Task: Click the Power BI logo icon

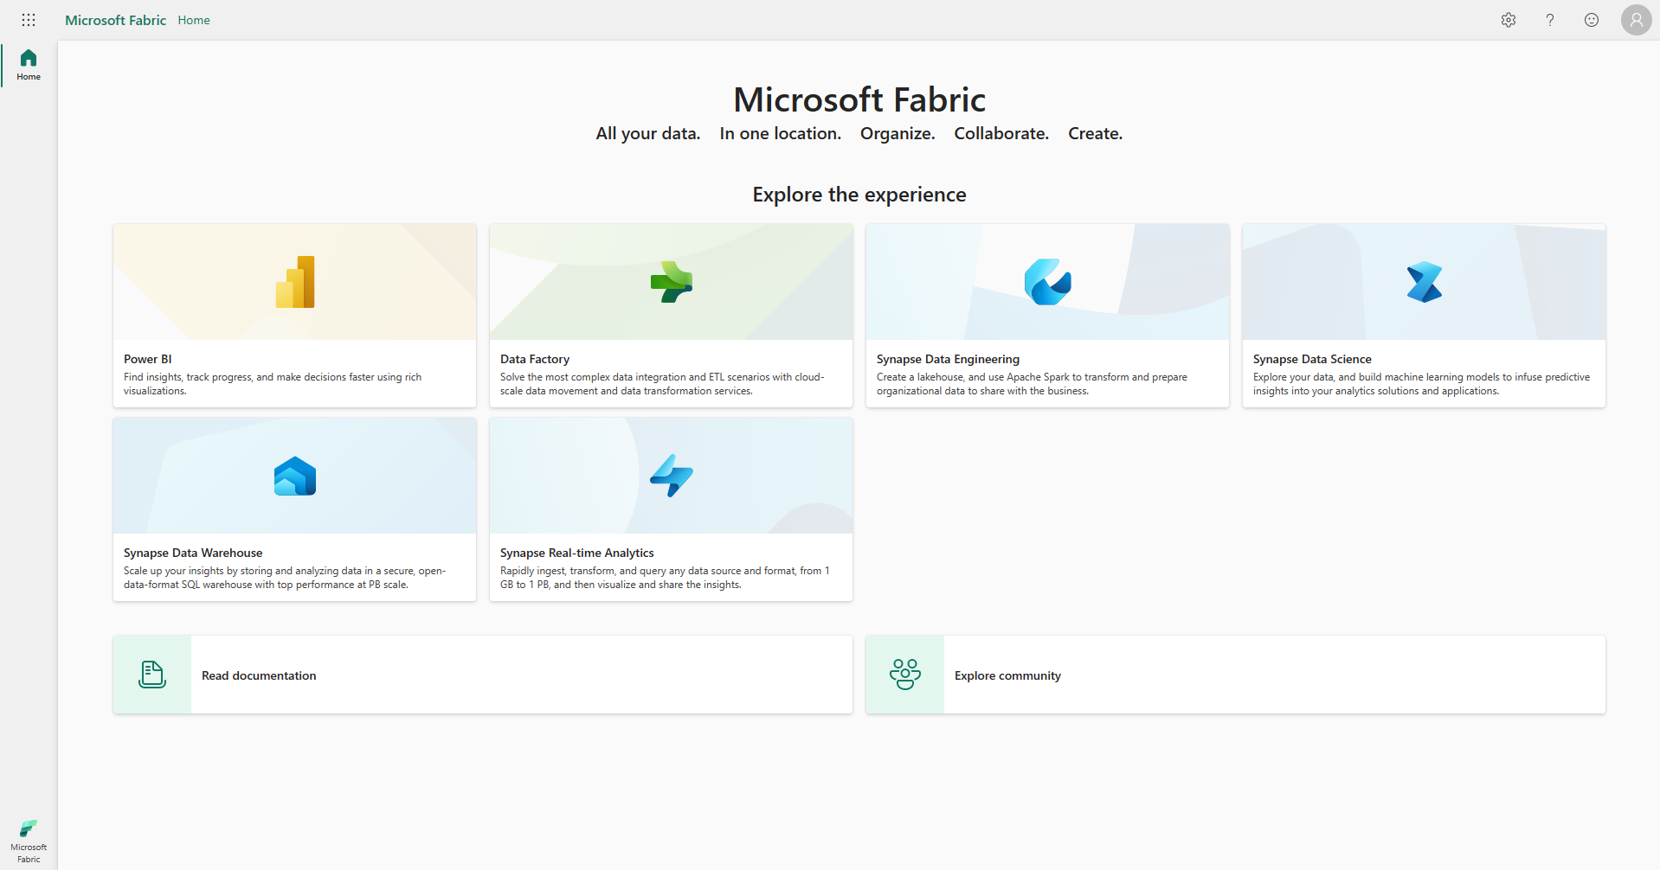Action: coord(295,282)
